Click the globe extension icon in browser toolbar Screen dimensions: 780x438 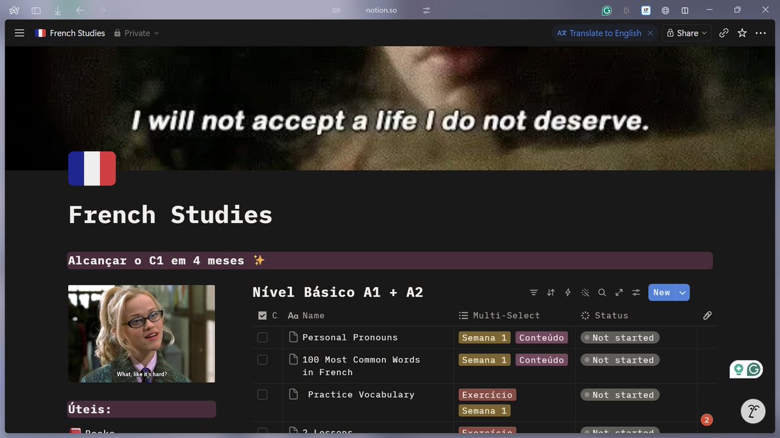(x=666, y=10)
